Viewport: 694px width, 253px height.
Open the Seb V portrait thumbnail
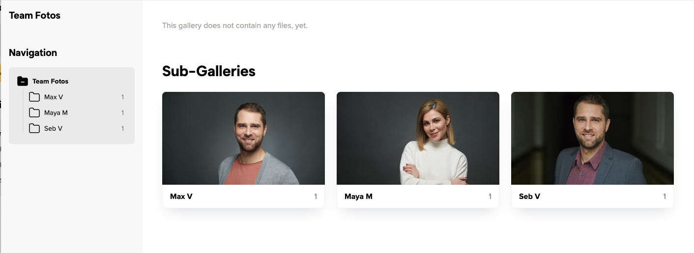[592, 138]
